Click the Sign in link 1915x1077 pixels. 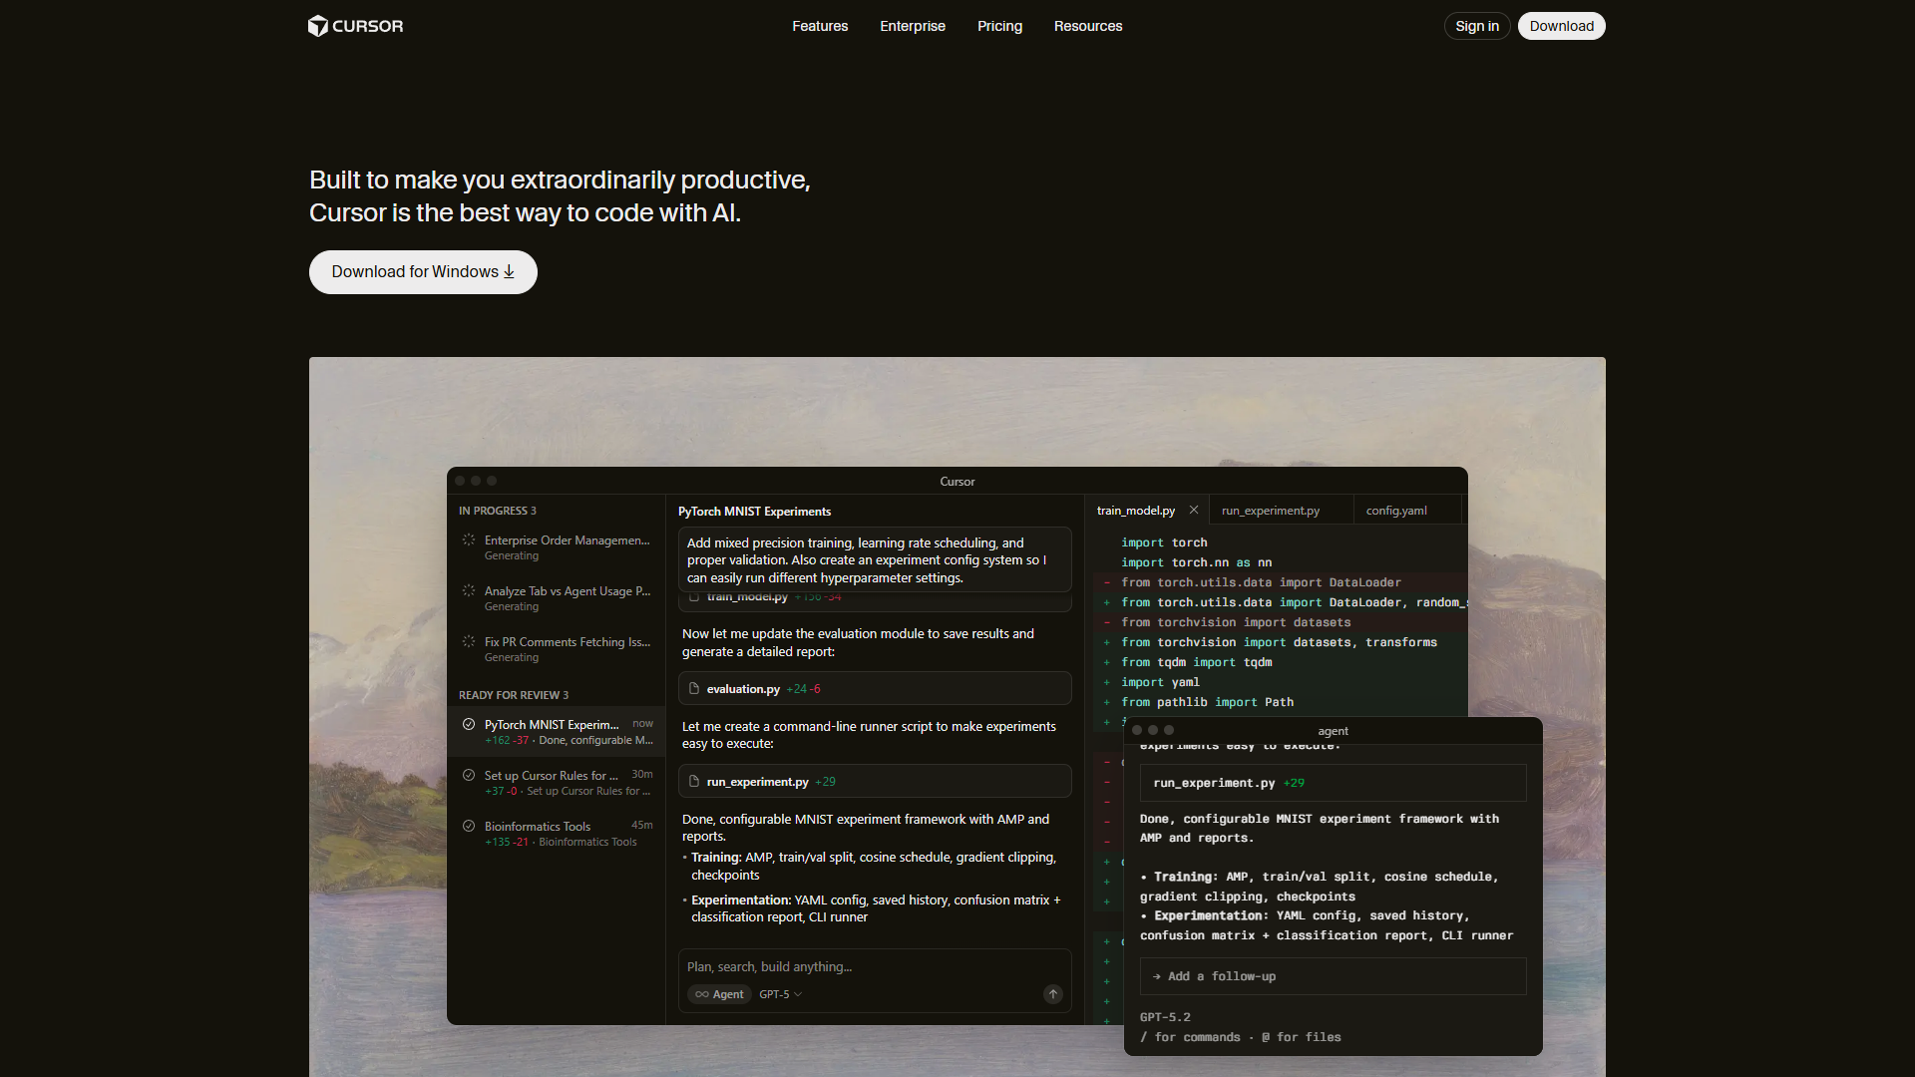click(x=1476, y=26)
